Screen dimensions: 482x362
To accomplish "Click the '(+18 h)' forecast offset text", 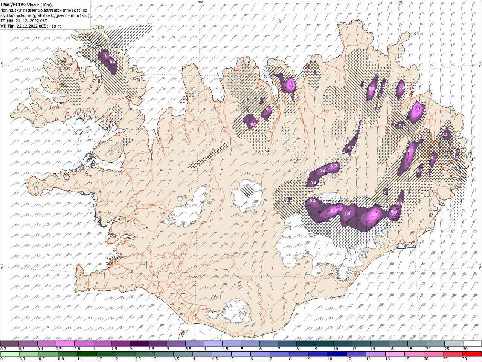I will click(x=54, y=26).
